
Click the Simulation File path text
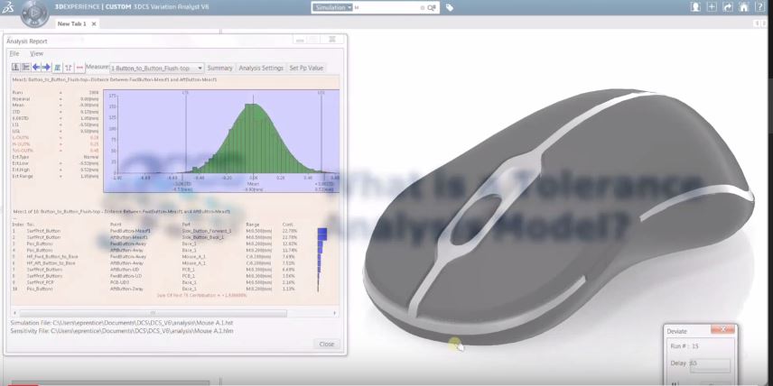121,323
